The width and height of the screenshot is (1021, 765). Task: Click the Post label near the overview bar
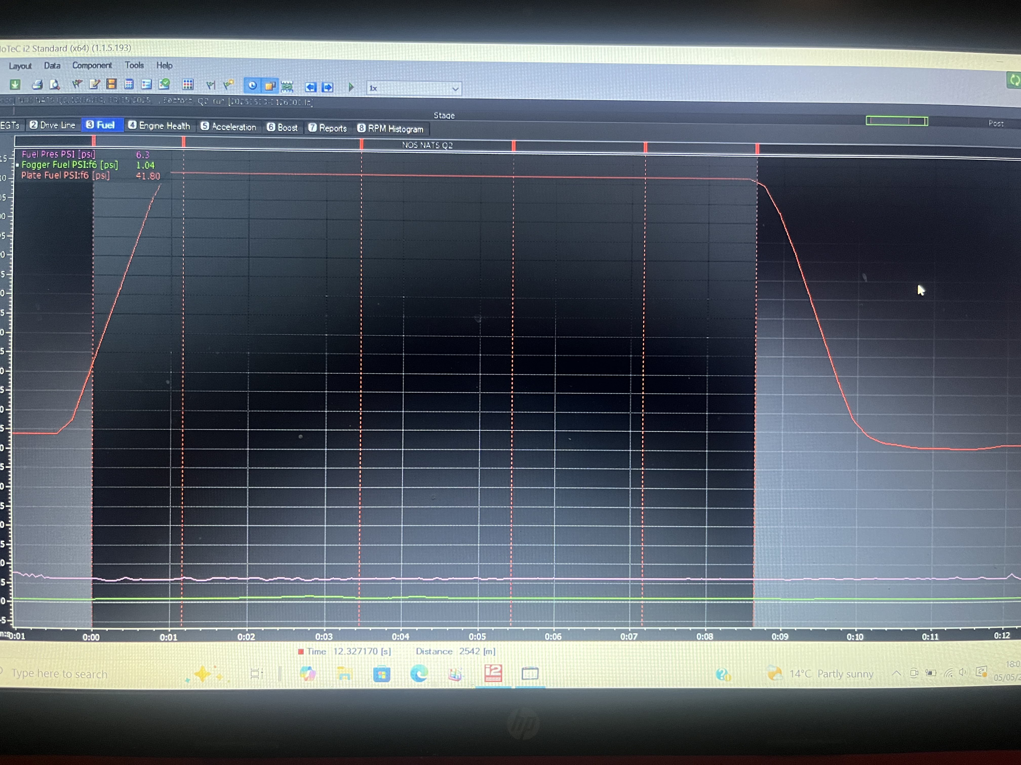click(996, 123)
